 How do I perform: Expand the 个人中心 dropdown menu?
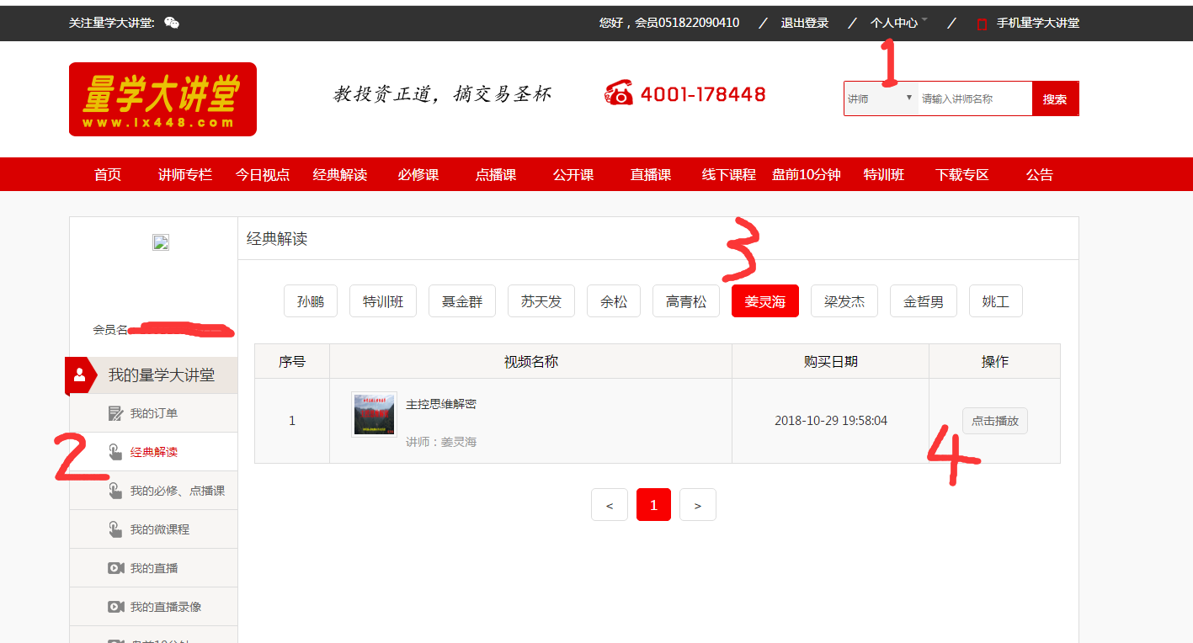coord(898,23)
